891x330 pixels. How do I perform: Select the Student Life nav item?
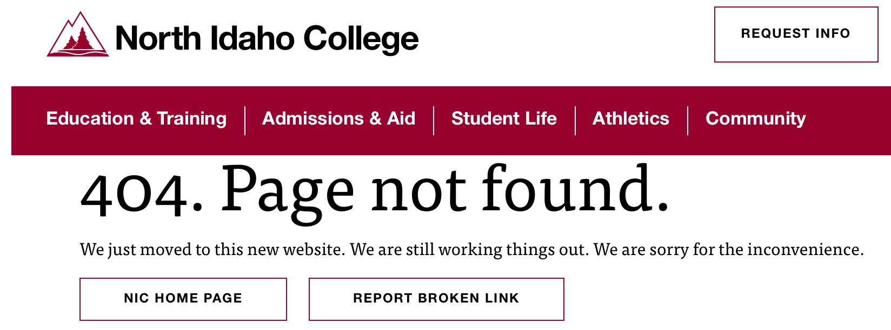pyautogui.click(x=504, y=119)
